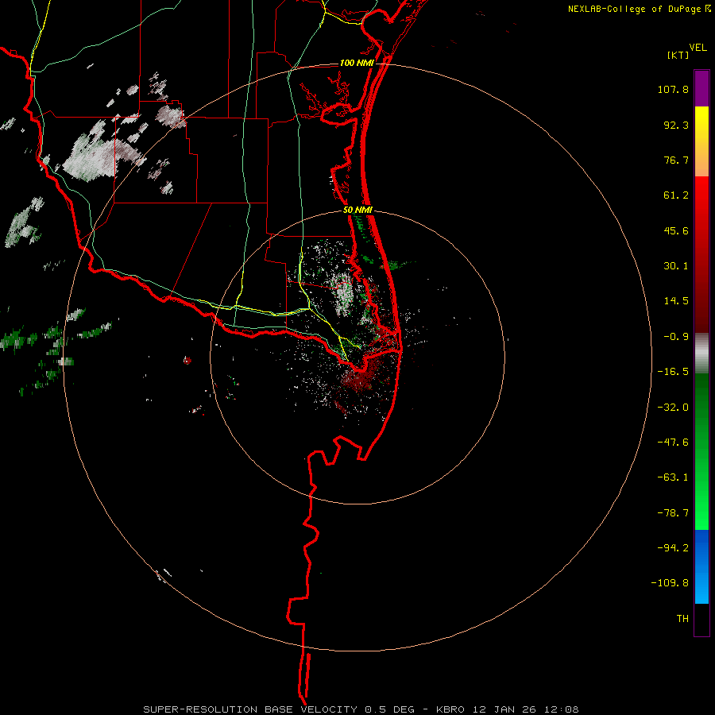Image resolution: width=715 pixels, height=715 pixels.
Task: Pick the yellow-orange segment of the color bar
Action: (701, 141)
